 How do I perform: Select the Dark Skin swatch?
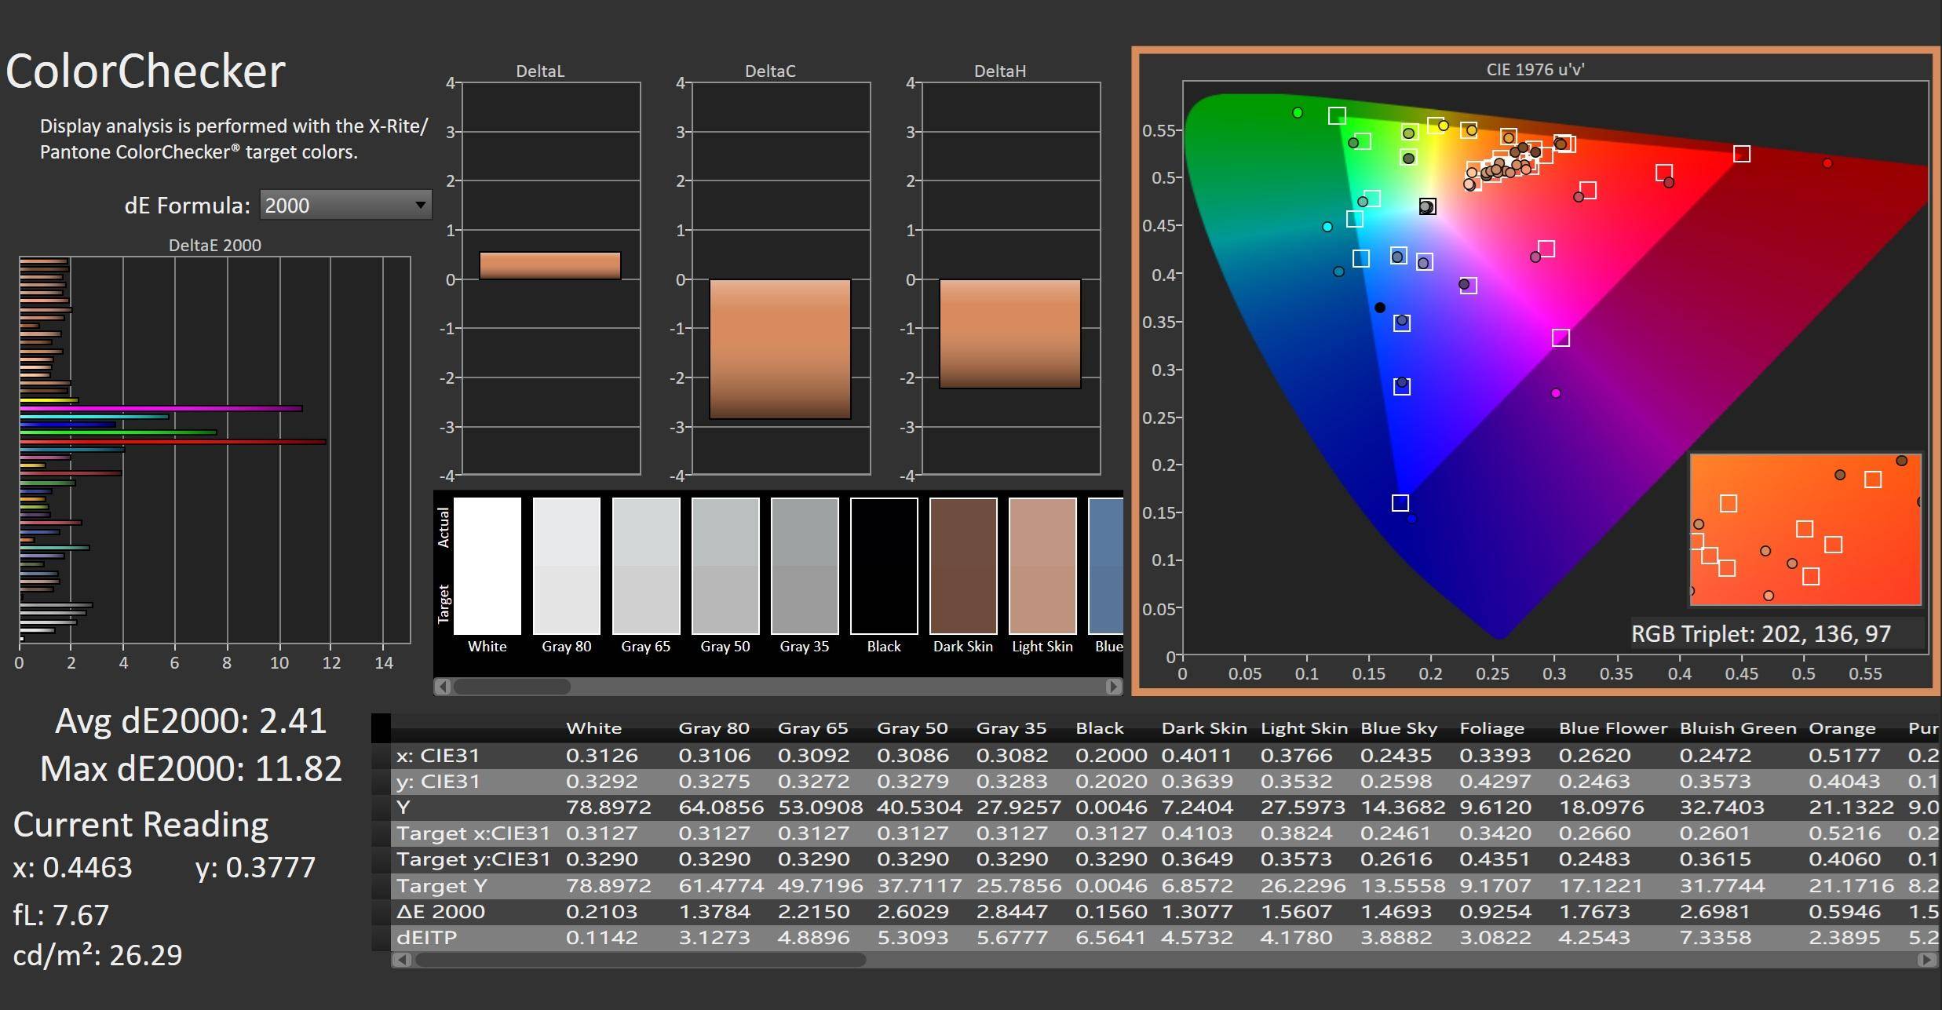962,565
